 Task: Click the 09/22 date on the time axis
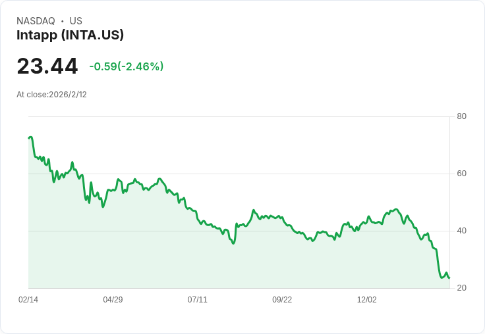click(282, 300)
